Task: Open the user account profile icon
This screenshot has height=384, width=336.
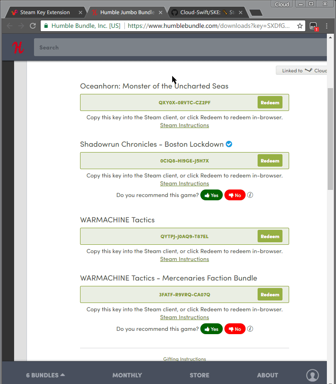Action: (312, 375)
